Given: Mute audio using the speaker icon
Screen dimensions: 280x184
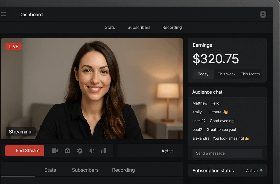Looking at the screenshot, I should [92, 150].
